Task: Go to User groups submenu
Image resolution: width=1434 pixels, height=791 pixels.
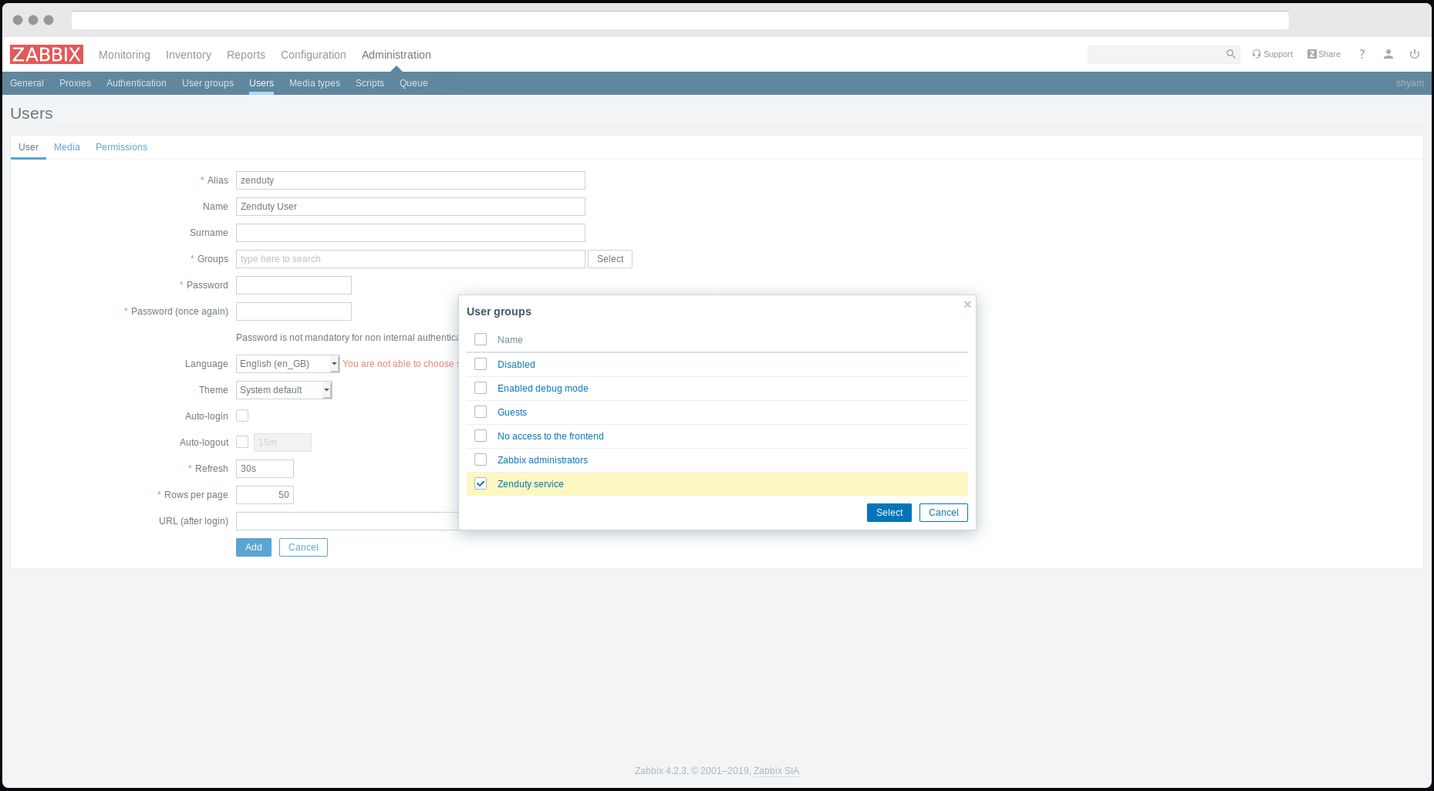Action: pos(208,83)
